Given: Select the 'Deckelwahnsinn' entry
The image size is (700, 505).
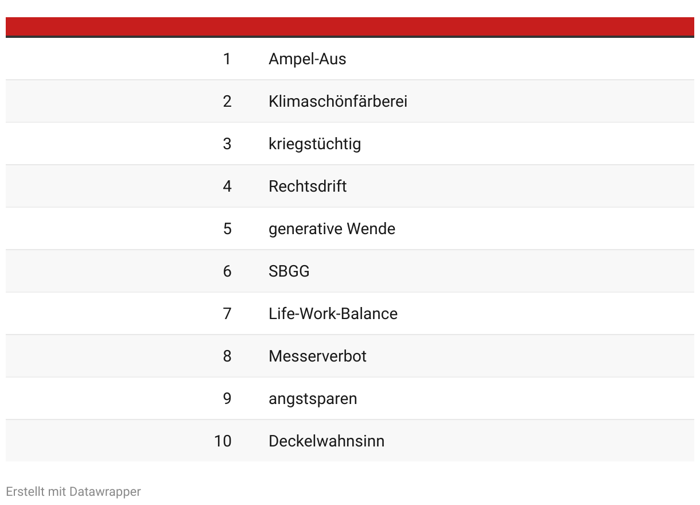Looking at the screenshot, I should [x=326, y=441].
